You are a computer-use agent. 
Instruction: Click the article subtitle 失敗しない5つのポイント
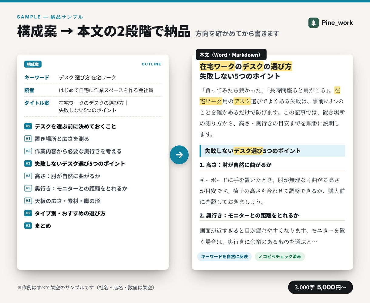click(x=240, y=76)
